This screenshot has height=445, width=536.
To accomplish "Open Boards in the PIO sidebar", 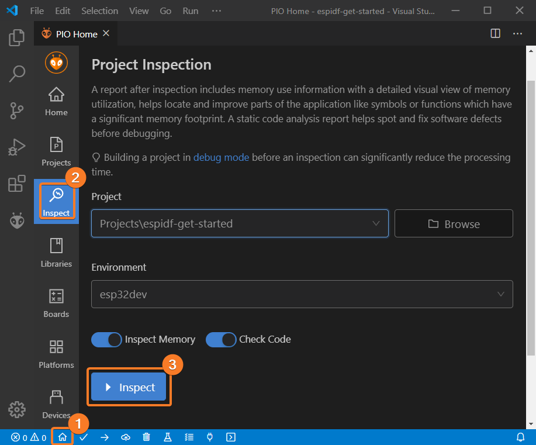I will [x=56, y=303].
